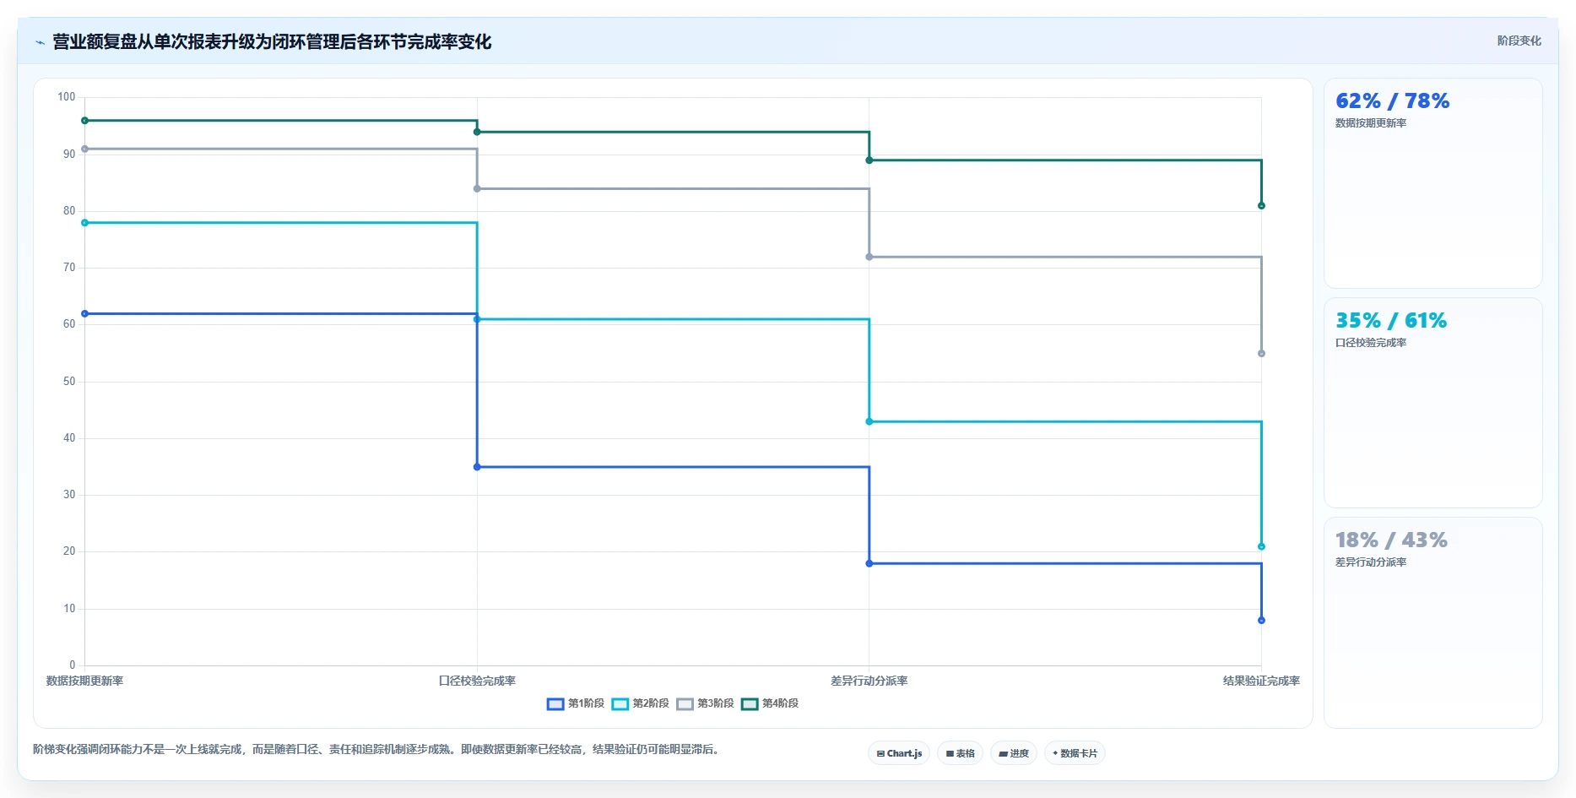Viewport: 1576px width, 798px height.
Task: Select 第3阶段 point at 差异行动分派率 (72)
Action: (869, 257)
